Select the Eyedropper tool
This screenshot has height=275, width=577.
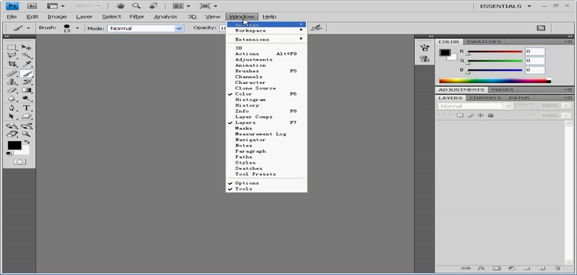tap(26, 64)
